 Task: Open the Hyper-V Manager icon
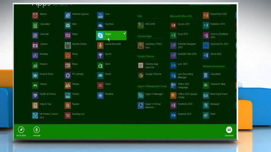[x=141, y=95]
